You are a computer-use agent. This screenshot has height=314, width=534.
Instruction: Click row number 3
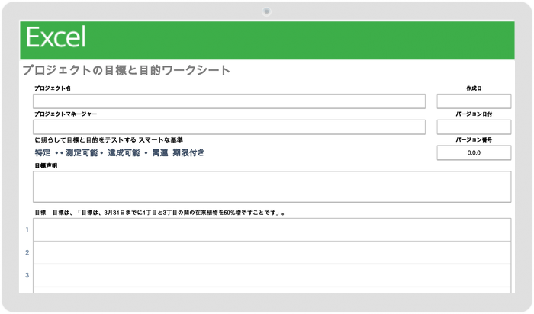coord(27,275)
